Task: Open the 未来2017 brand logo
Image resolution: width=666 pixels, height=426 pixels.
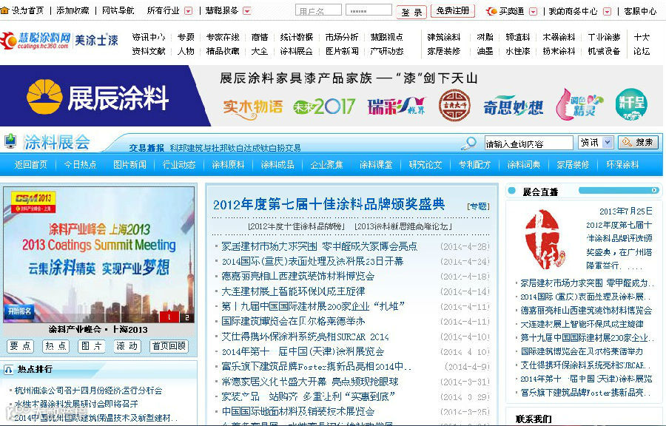Action: [x=323, y=106]
